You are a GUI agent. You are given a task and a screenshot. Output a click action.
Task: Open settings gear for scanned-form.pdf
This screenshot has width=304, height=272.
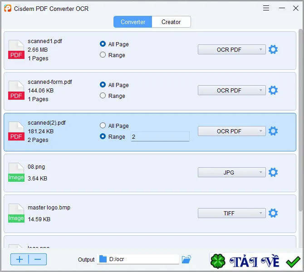[x=273, y=90]
